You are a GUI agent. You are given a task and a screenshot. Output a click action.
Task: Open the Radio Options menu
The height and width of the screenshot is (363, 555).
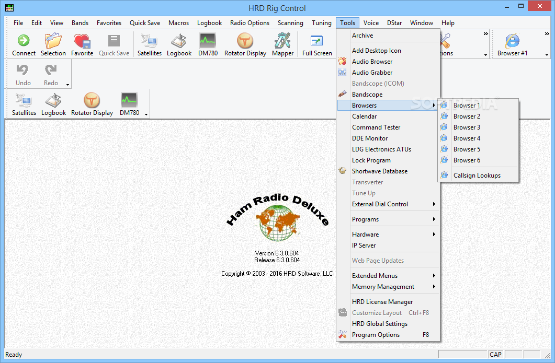(x=250, y=23)
